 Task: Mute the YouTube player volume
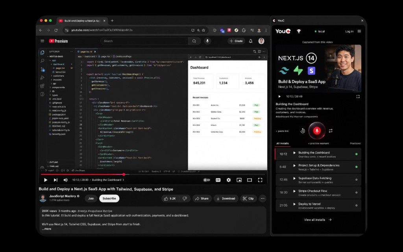point(66,180)
